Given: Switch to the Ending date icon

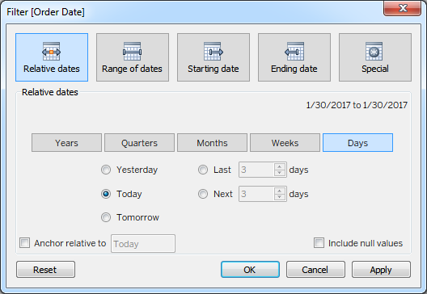Looking at the screenshot, I should [x=294, y=52].
